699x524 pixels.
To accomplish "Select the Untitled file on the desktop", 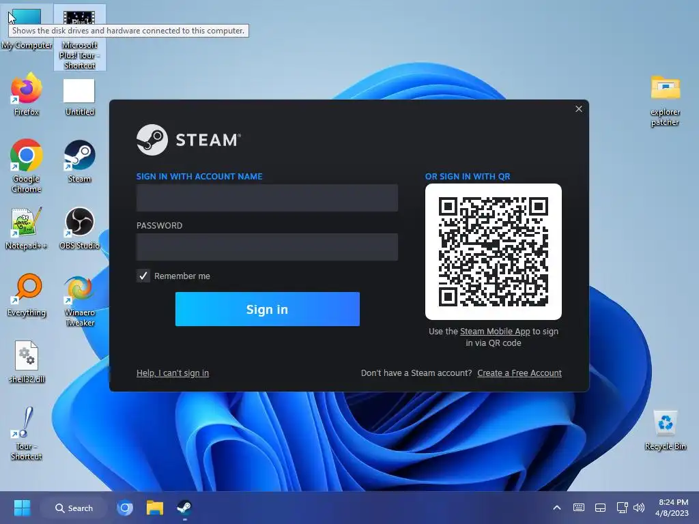I will pos(79,97).
